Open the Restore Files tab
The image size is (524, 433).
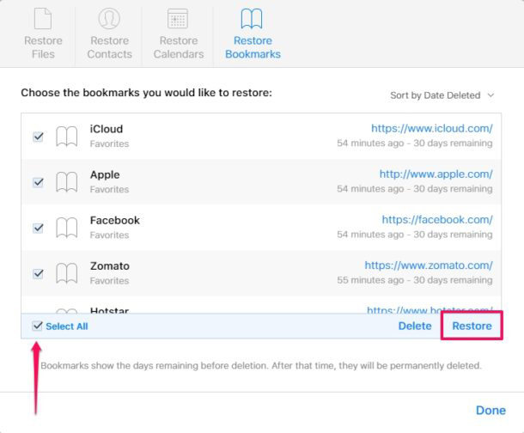click(x=43, y=34)
